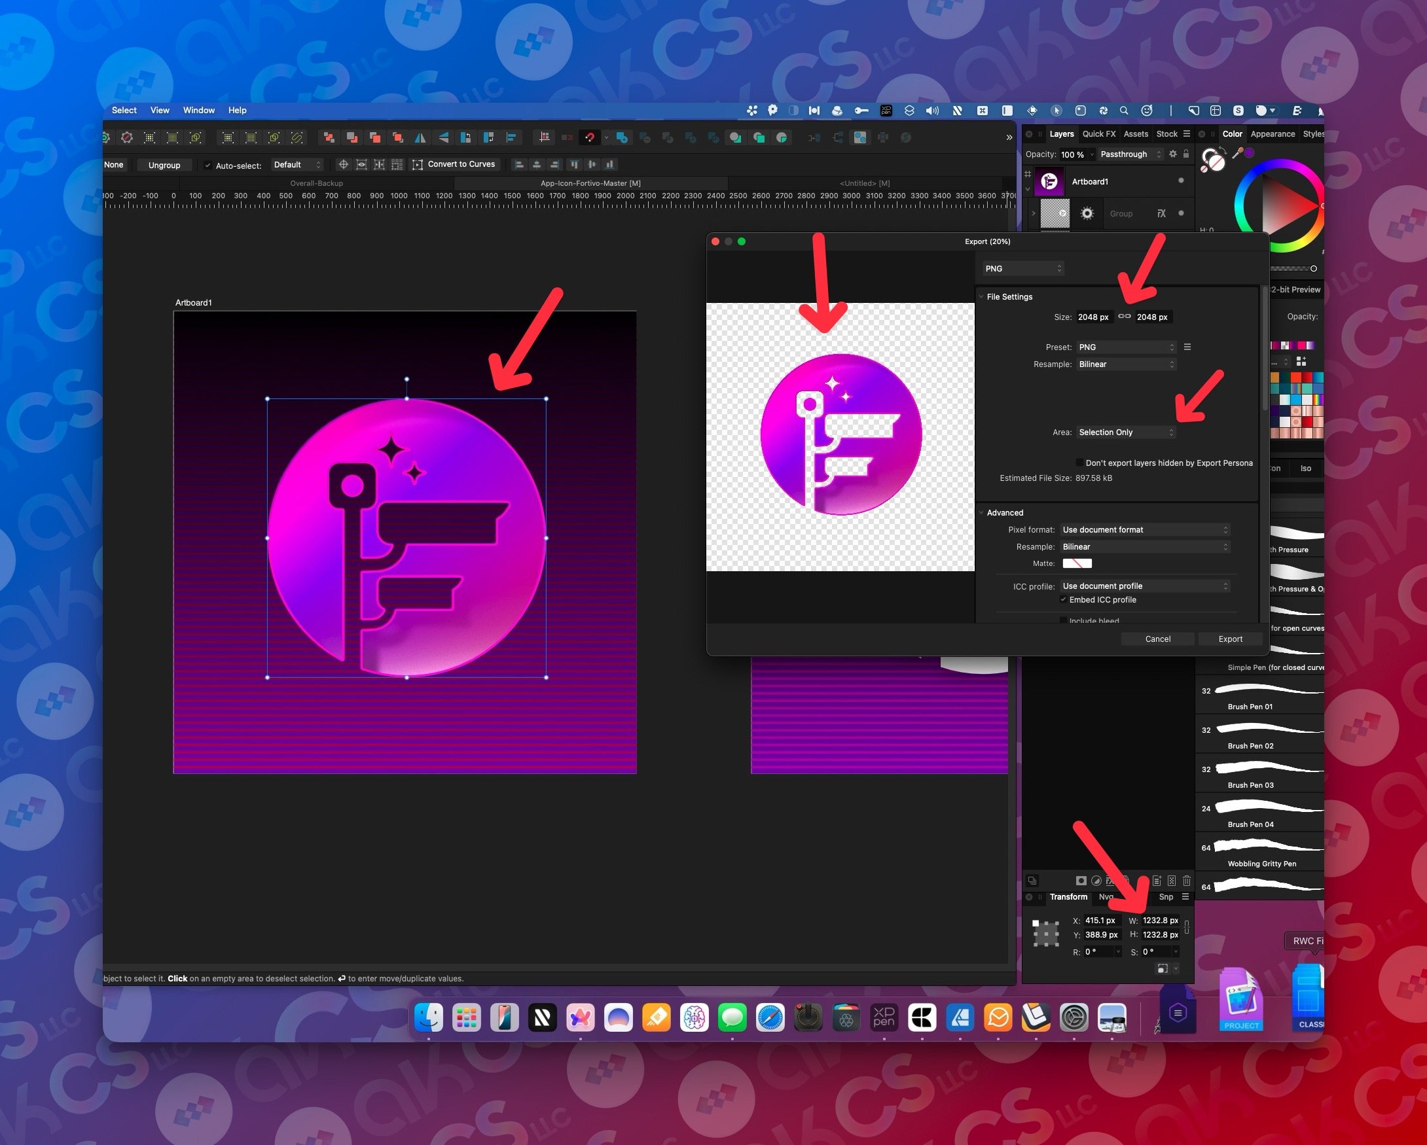
Task: Open System Settings from the Dock
Action: pos(1074,1017)
